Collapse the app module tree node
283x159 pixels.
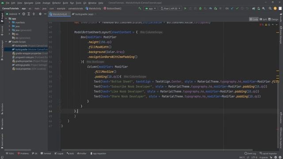6,19
